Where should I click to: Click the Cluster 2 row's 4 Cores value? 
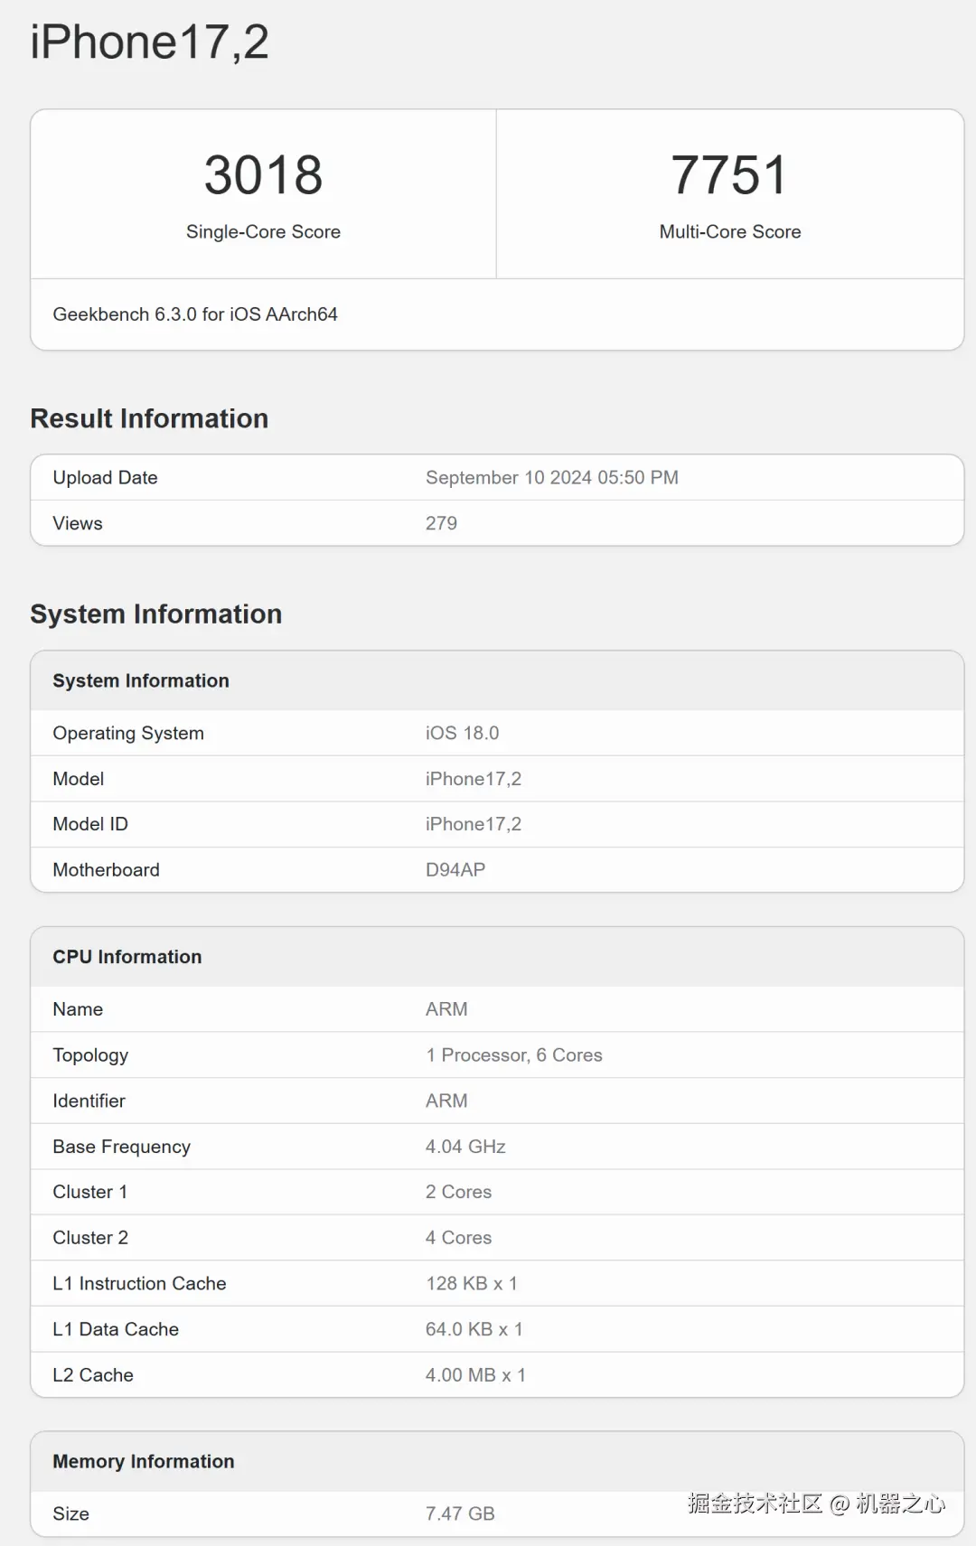pyautogui.click(x=458, y=1238)
